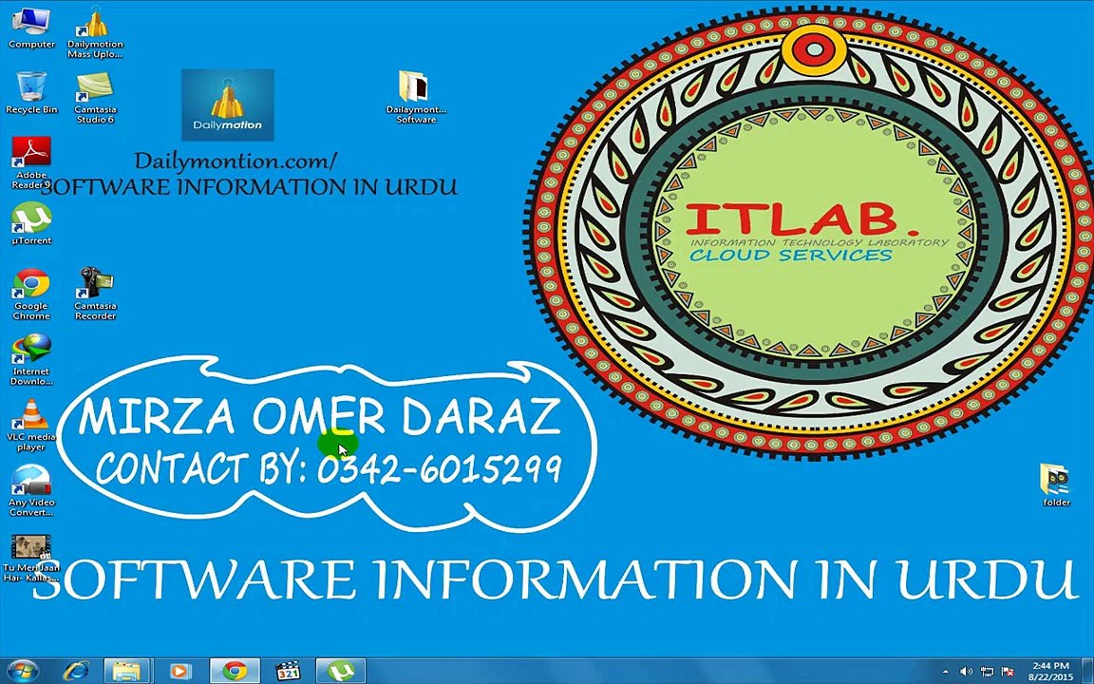Open the volume control in the tray
This screenshot has width=1094, height=684.
[967, 673]
